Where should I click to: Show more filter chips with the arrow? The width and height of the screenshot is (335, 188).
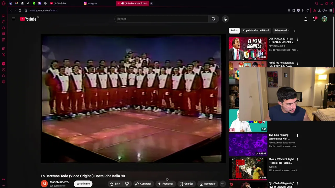295,31
